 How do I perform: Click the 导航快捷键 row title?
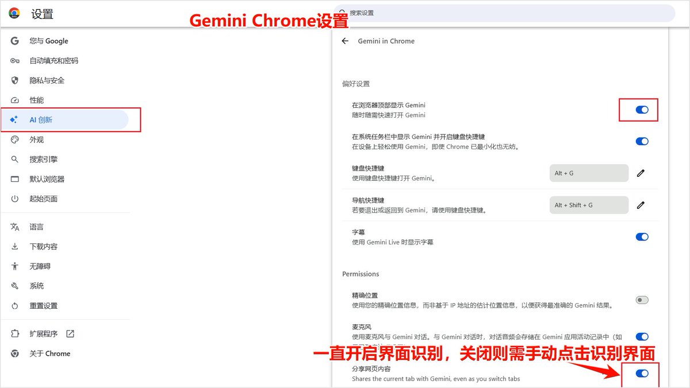368,200
